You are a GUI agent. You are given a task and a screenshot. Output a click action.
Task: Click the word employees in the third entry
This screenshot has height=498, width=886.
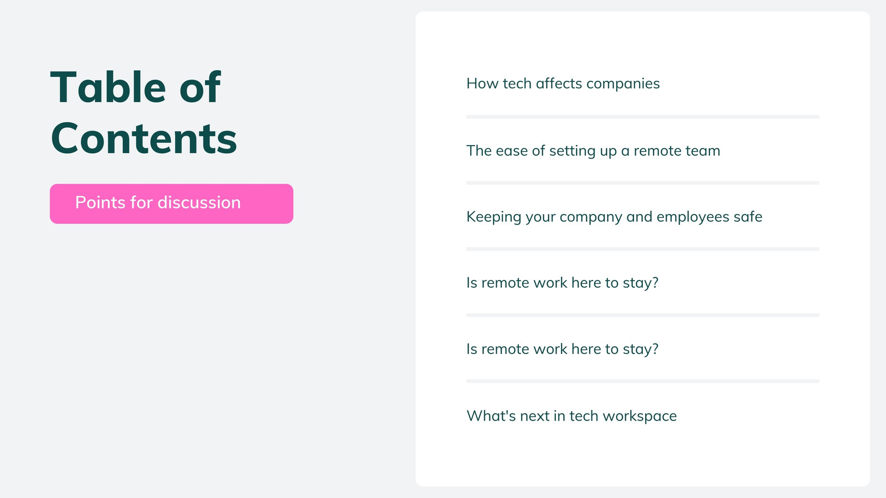tap(693, 217)
